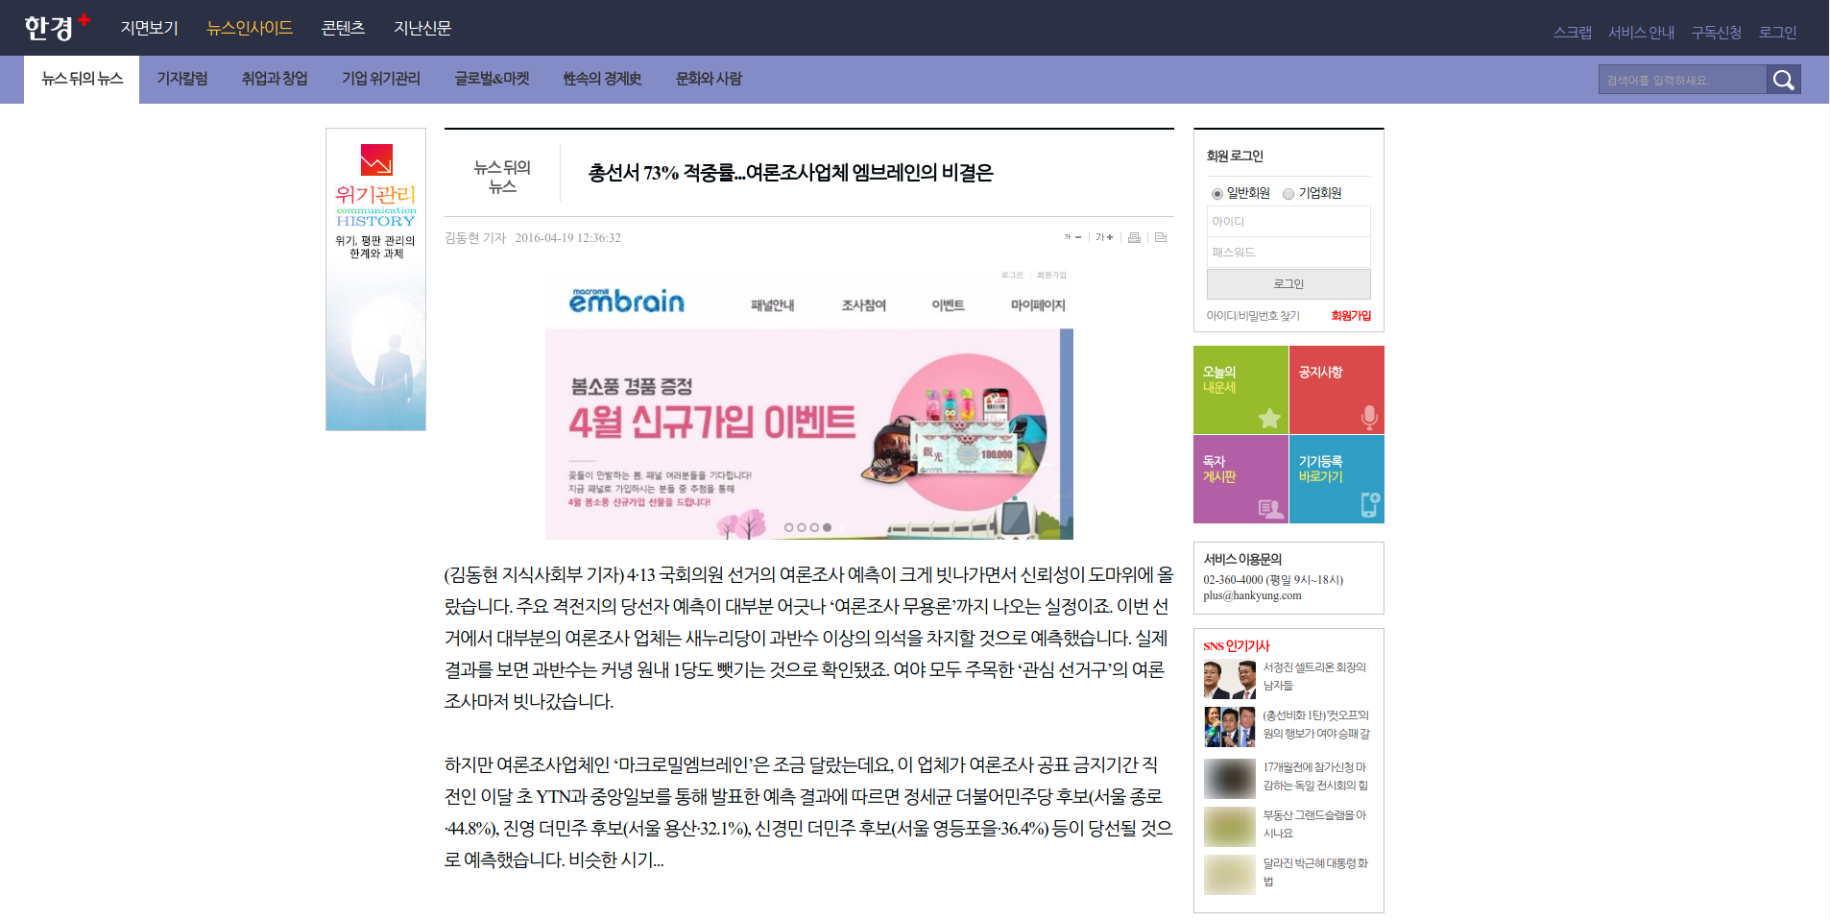Viewport: 1830px width, 920px height.
Task: Click thumbnail beside 서정진 셀트리온 article
Action: point(1230,679)
